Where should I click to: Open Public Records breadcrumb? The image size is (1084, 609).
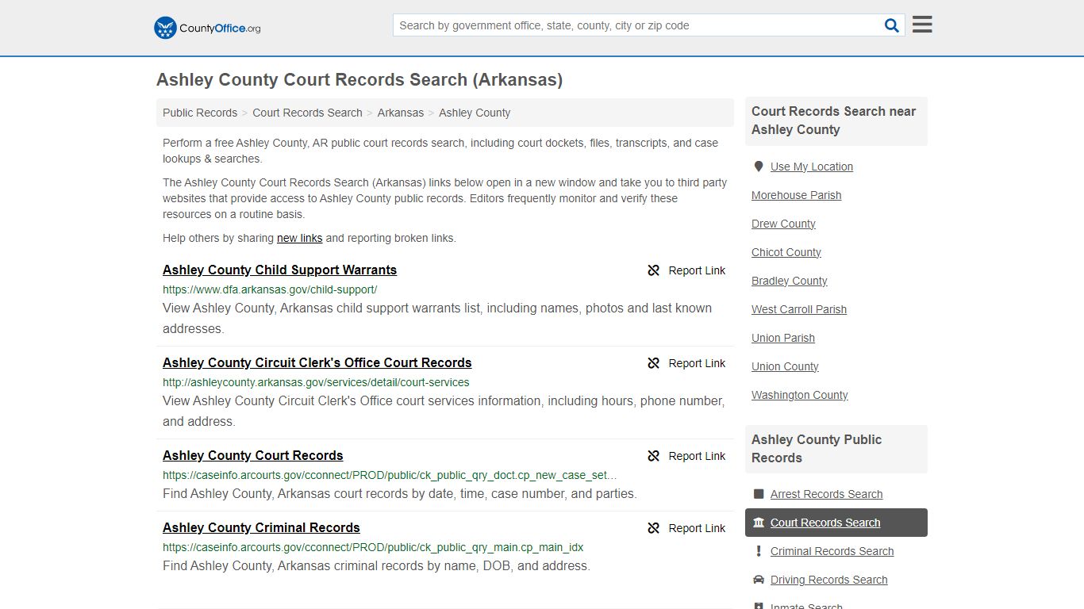(200, 113)
